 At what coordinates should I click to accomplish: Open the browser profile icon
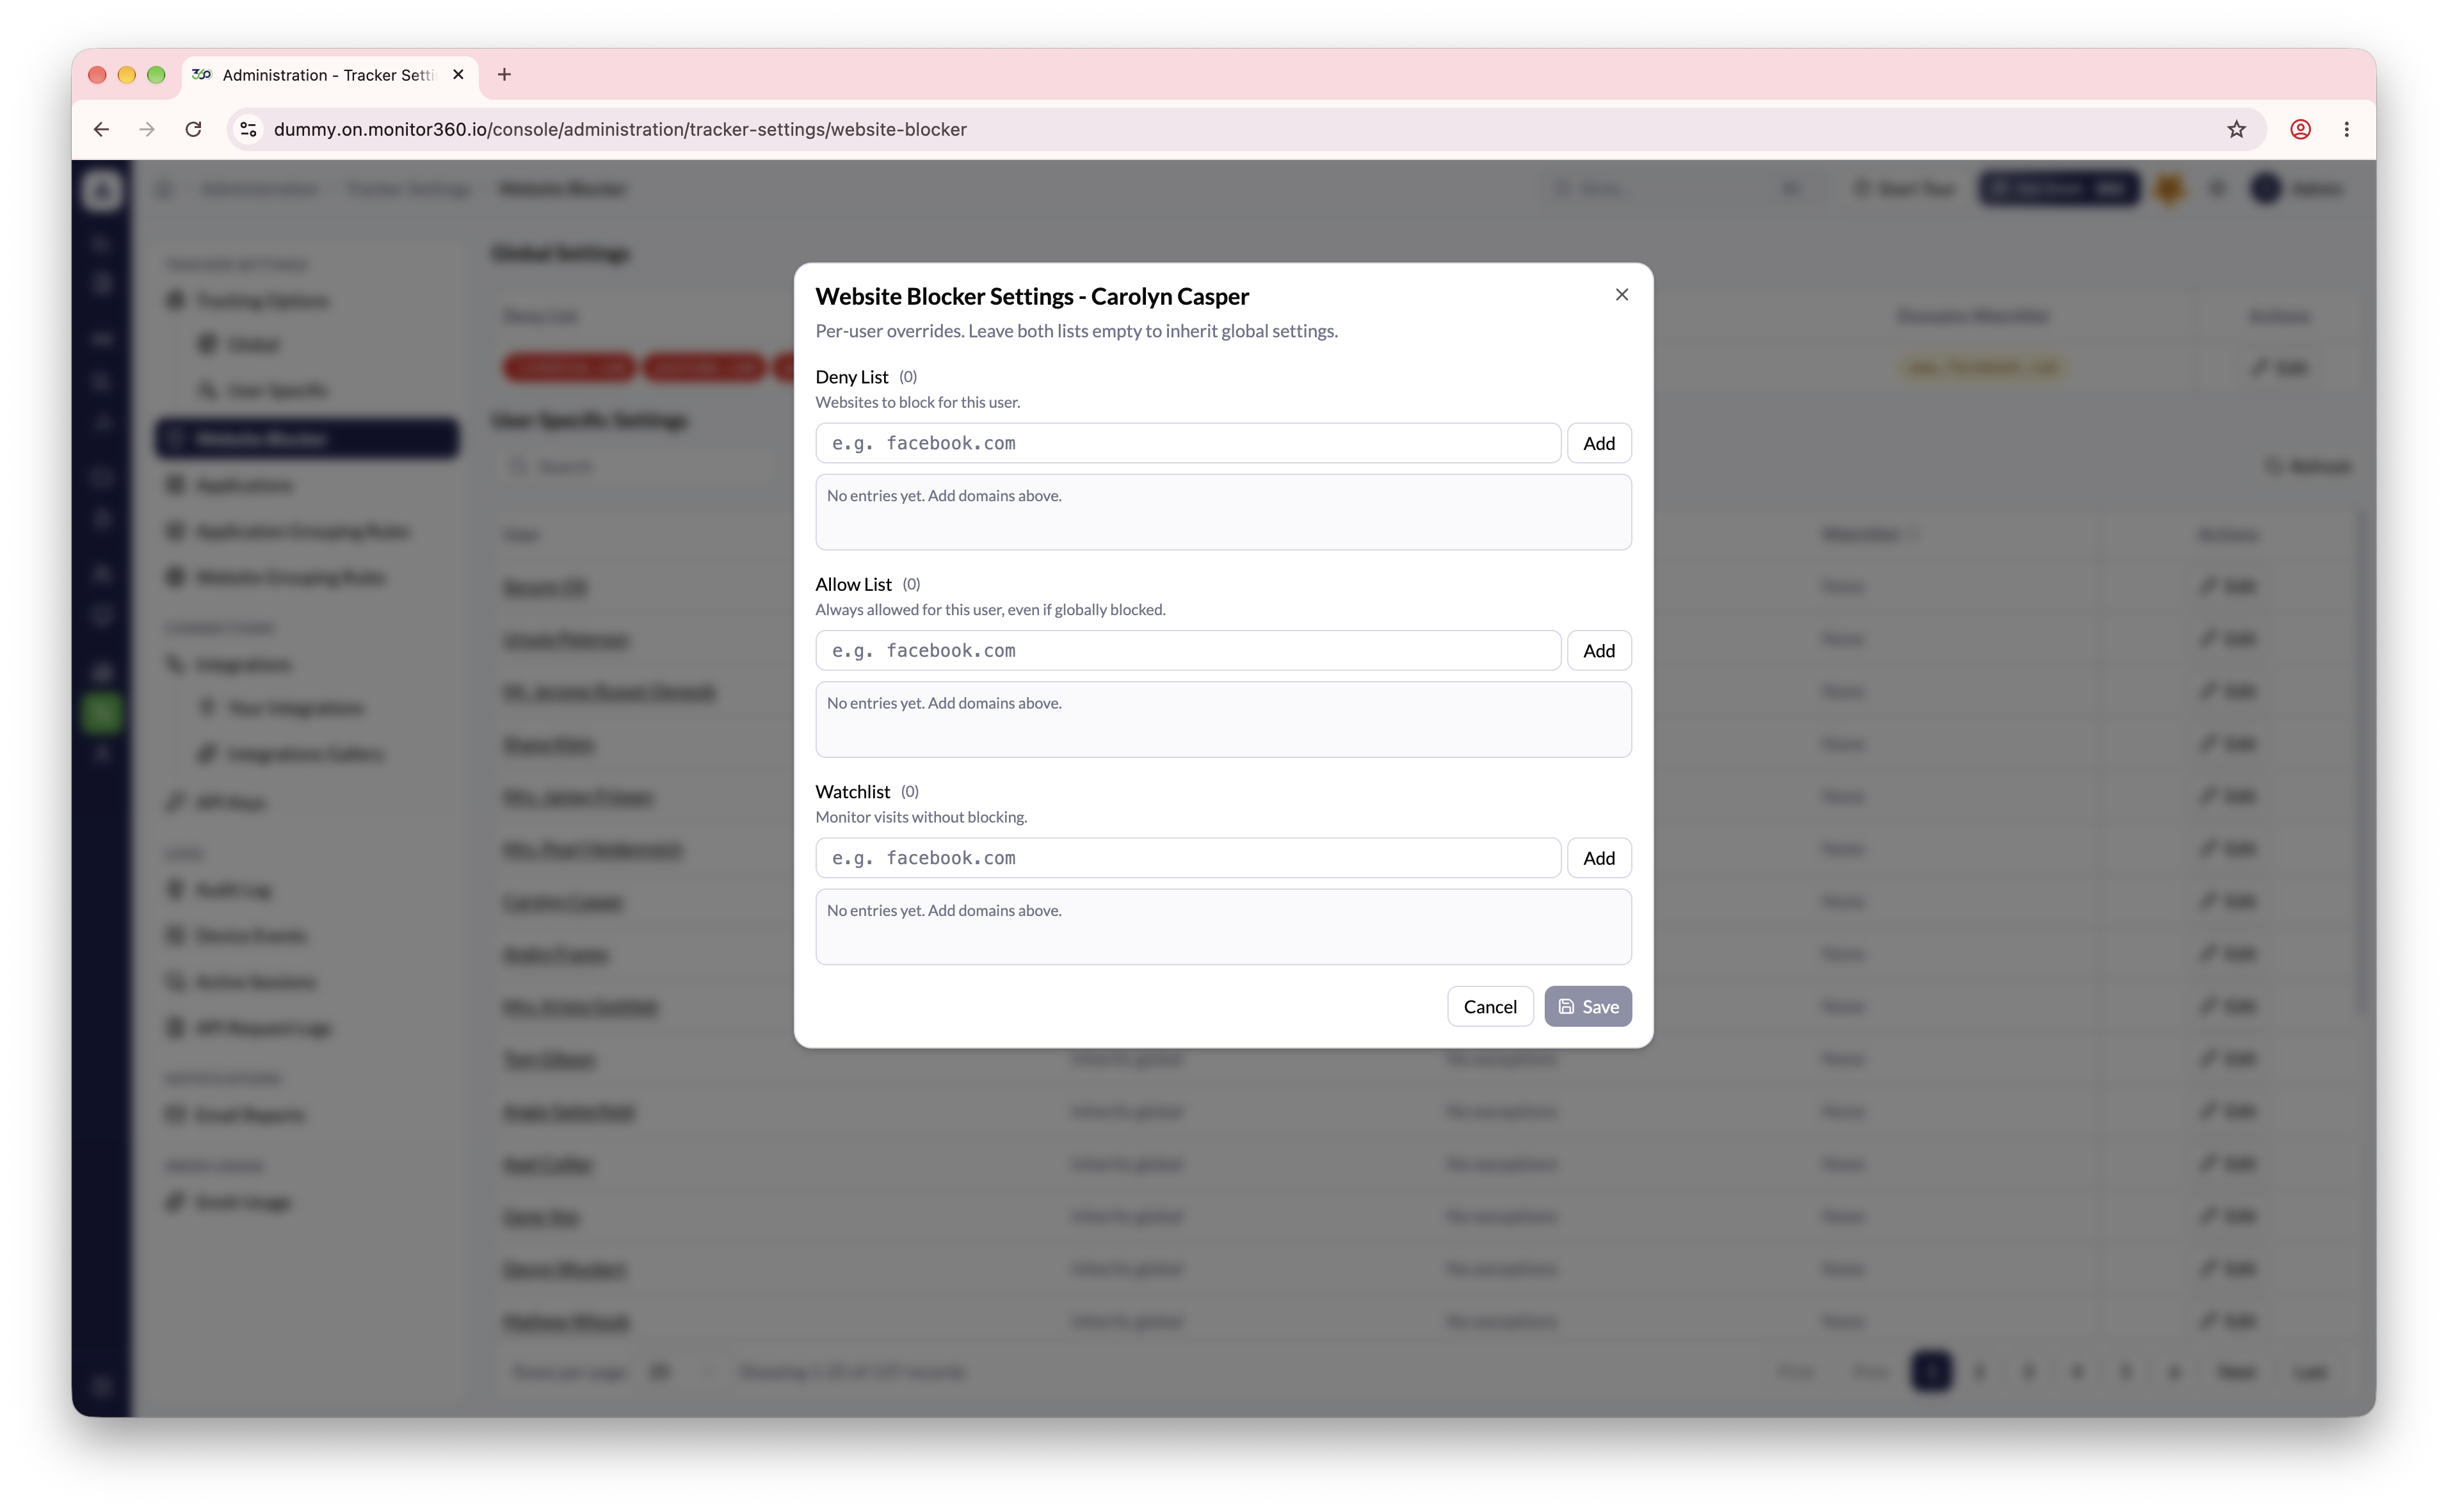pyautogui.click(x=2300, y=129)
